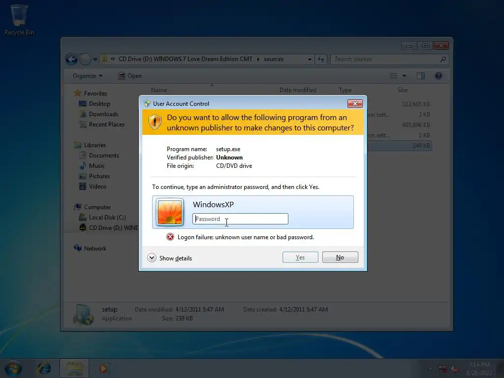This screenshot has width=504, height=378.
Task: Sort by the Type column header
Action: click(345, 90)
